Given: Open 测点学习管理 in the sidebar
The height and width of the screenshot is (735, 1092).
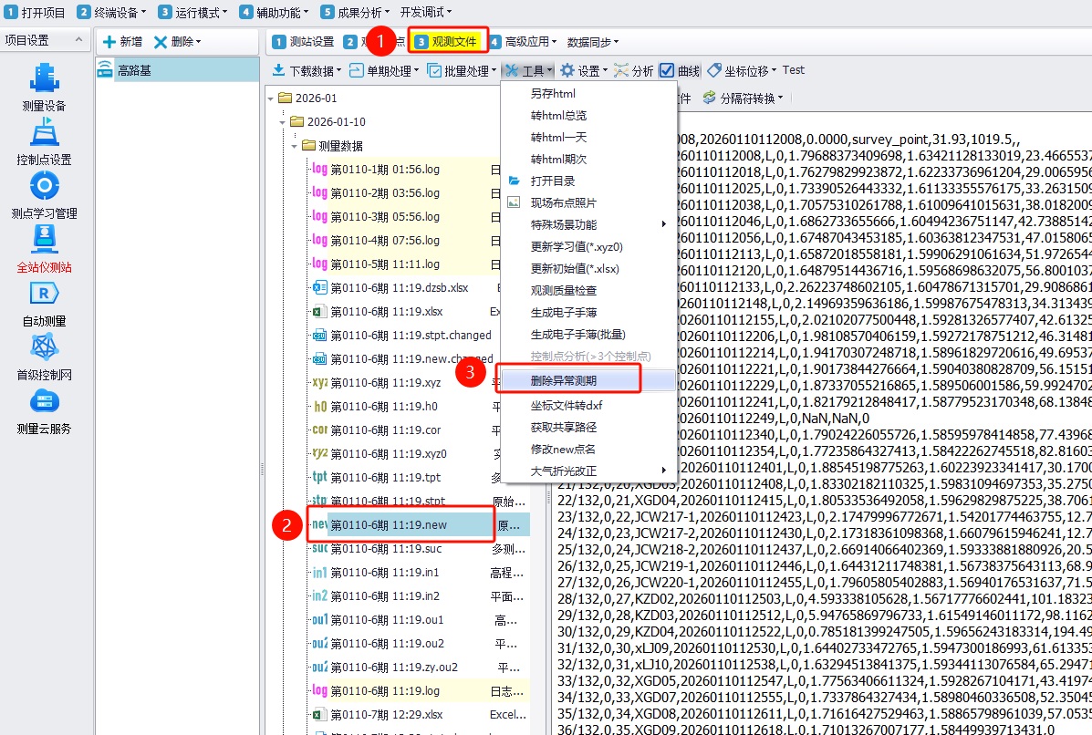Looking at the screenshot, I should (44, 188).
